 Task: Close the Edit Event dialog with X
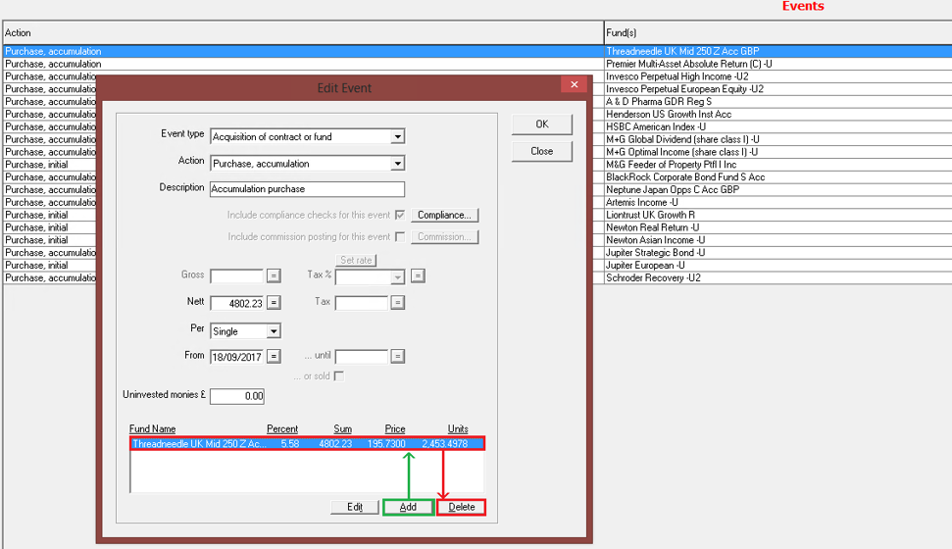574,84
